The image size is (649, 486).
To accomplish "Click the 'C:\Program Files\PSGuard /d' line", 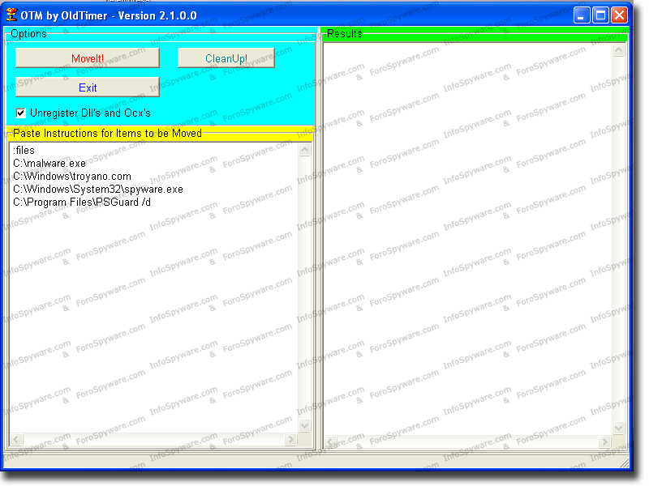I will coord(82,202).
